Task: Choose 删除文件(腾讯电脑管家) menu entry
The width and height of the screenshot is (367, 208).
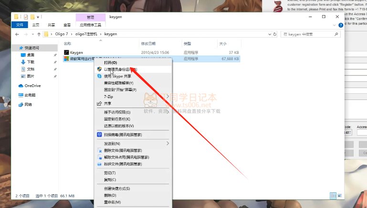Action: [x=133, y=150]
